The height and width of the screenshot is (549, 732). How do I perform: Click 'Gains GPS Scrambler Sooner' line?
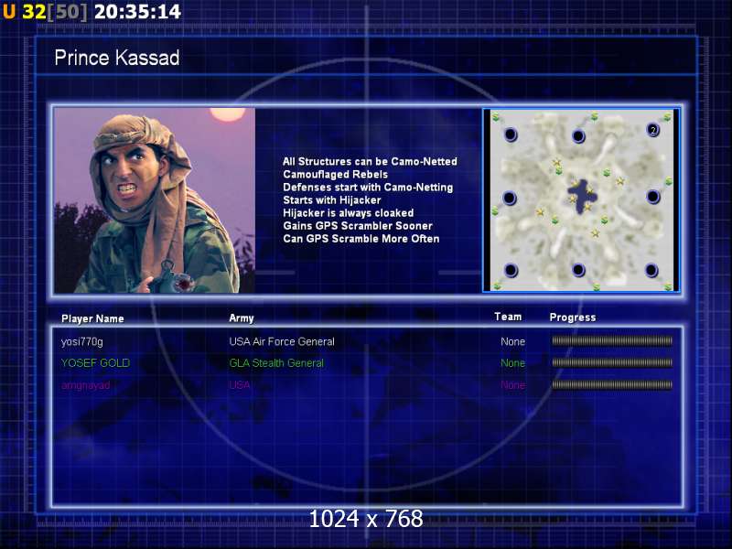point(358,226)
